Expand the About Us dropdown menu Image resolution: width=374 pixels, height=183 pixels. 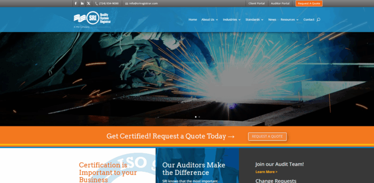click(x=209, y=19)
